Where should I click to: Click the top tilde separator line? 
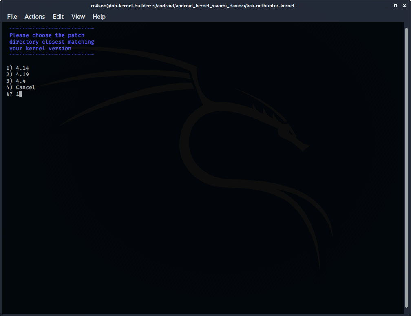click(52, 29)
